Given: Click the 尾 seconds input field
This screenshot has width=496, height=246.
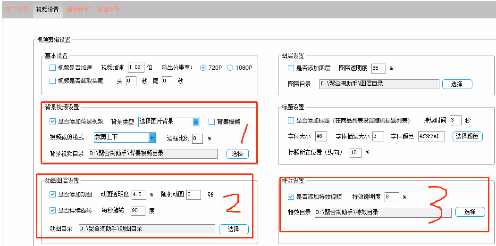Looking at the screenshot, I should [167, 81].
